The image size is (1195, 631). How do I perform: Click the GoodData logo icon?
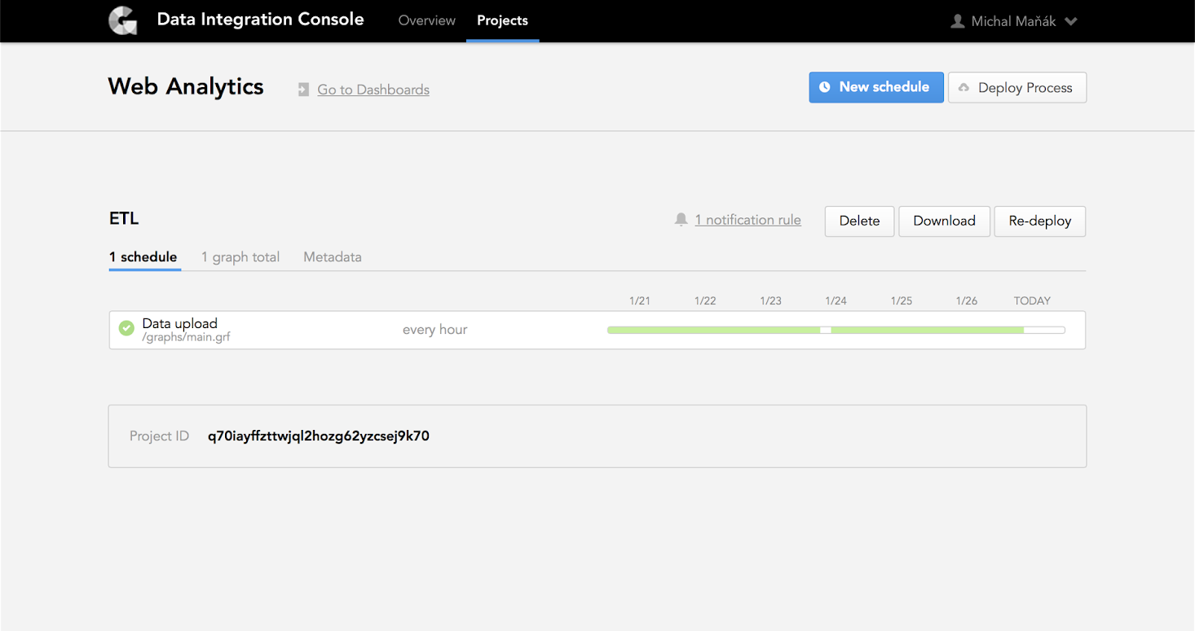123,21
